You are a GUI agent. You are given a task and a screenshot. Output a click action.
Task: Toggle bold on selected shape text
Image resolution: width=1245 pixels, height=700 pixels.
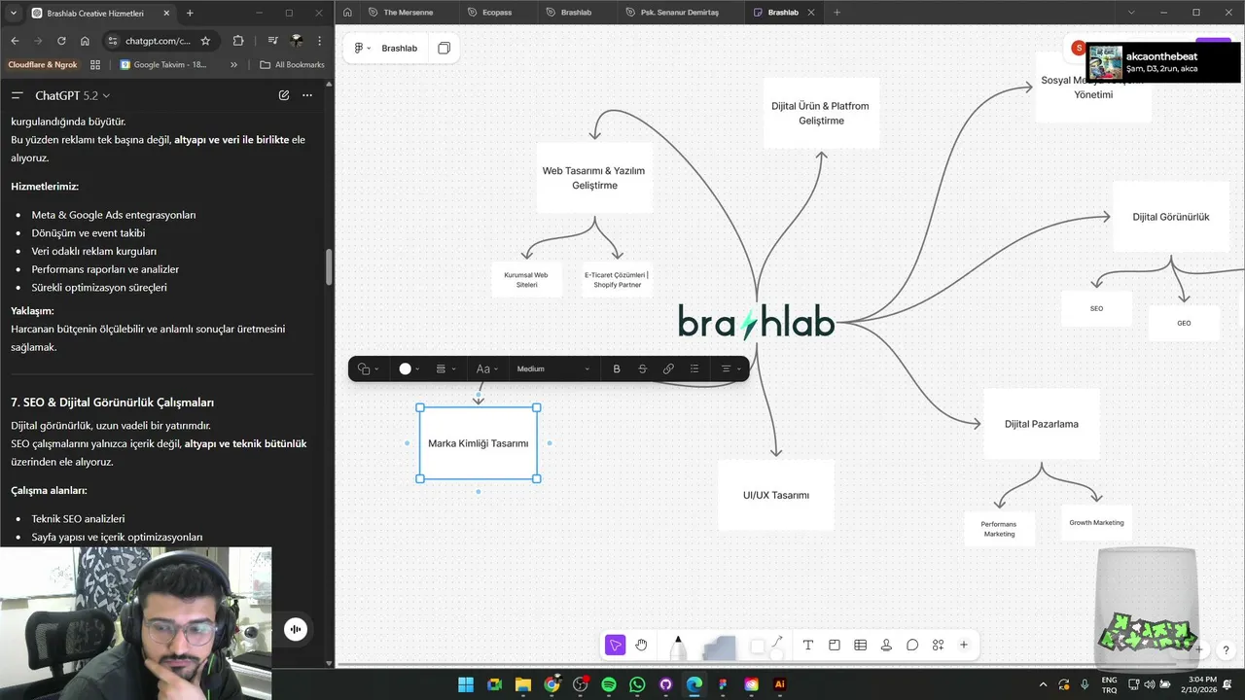pyautogui.click(x=617, y=368)
